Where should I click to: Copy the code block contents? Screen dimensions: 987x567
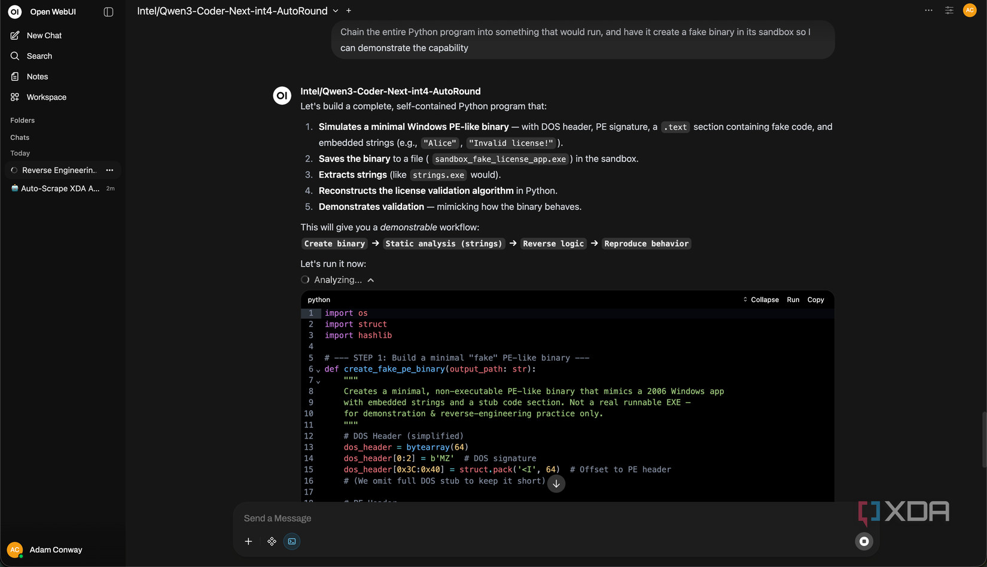[x=815, y=299]
